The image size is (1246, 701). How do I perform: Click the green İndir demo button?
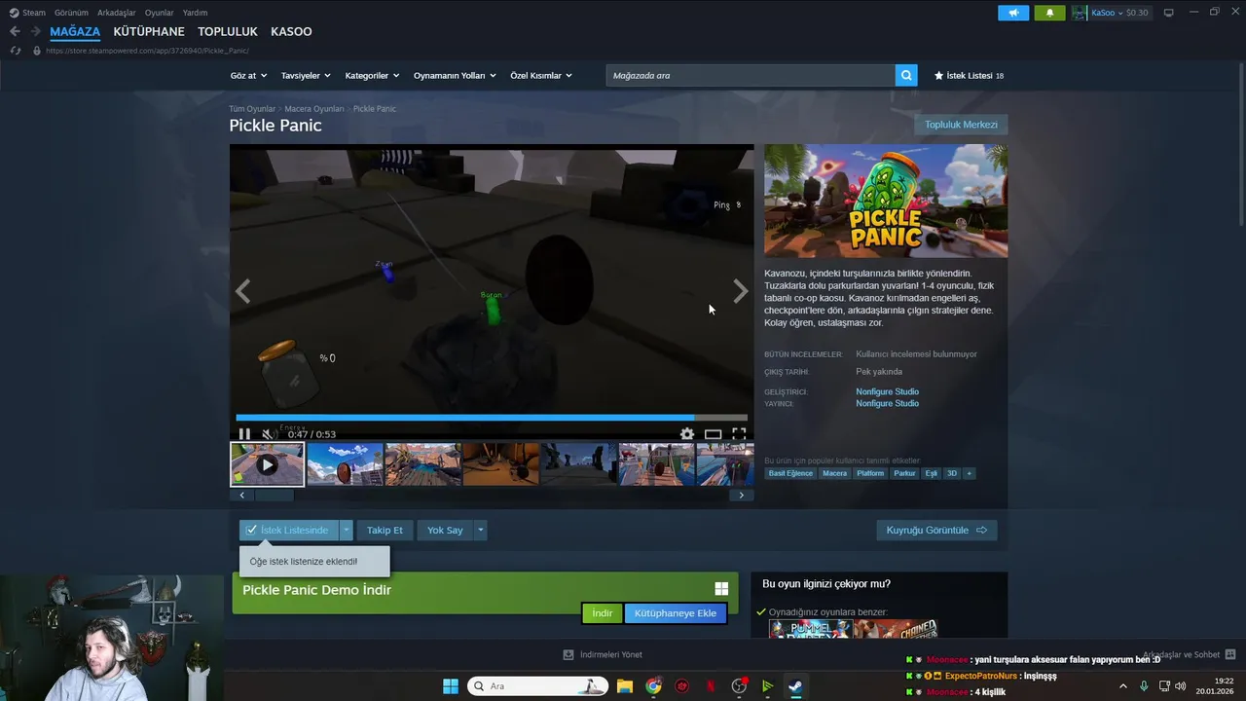pyautogui.click(x=603, y=613)
